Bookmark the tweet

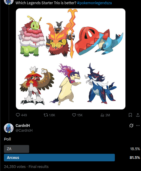pos(130,115)
